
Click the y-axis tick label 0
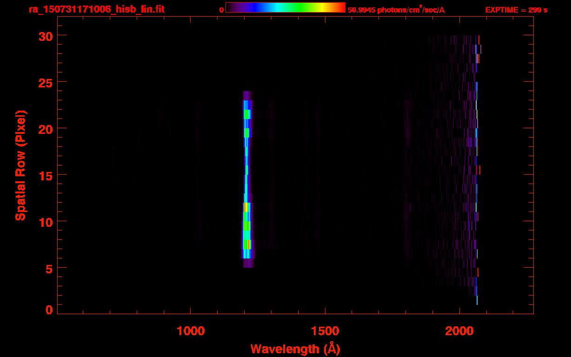(x=49, y=310)
